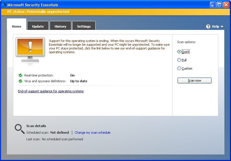Click the 'On' real-time protection status
This screenshot has height=161, width=231.
tap(72, 75)
